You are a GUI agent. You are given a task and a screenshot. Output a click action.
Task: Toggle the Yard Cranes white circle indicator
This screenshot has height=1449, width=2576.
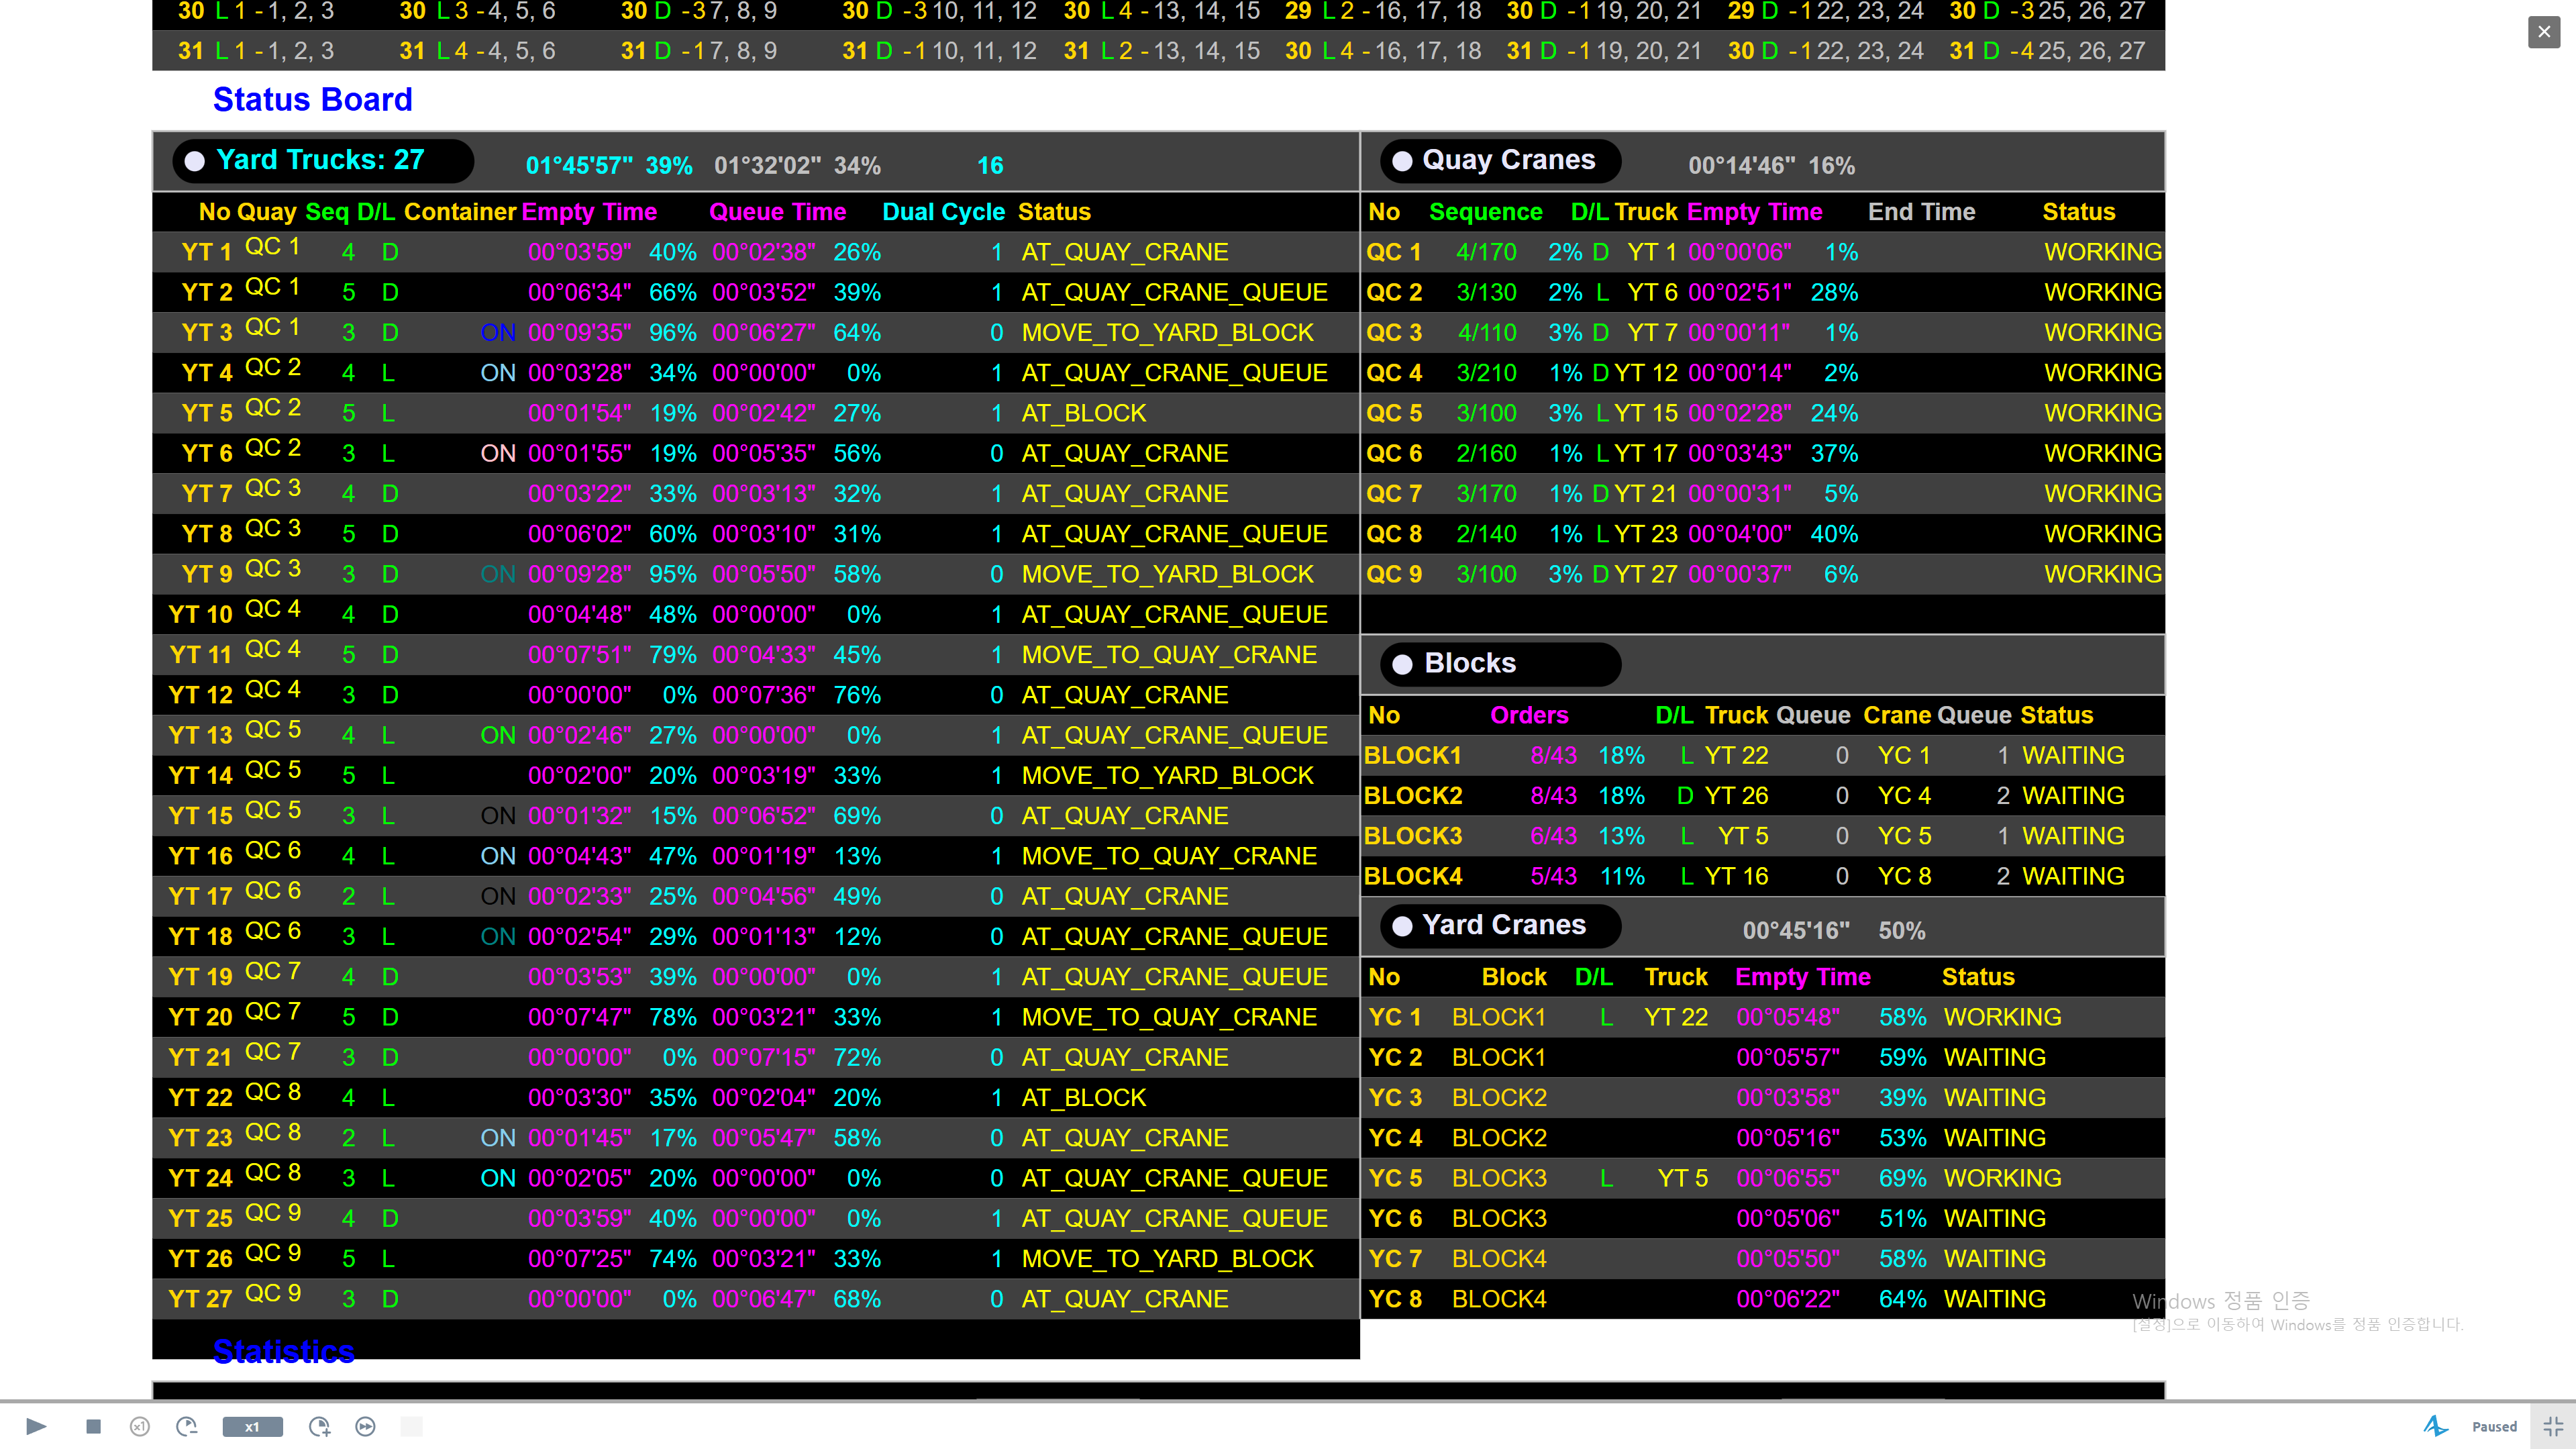tap(1403, 926)
